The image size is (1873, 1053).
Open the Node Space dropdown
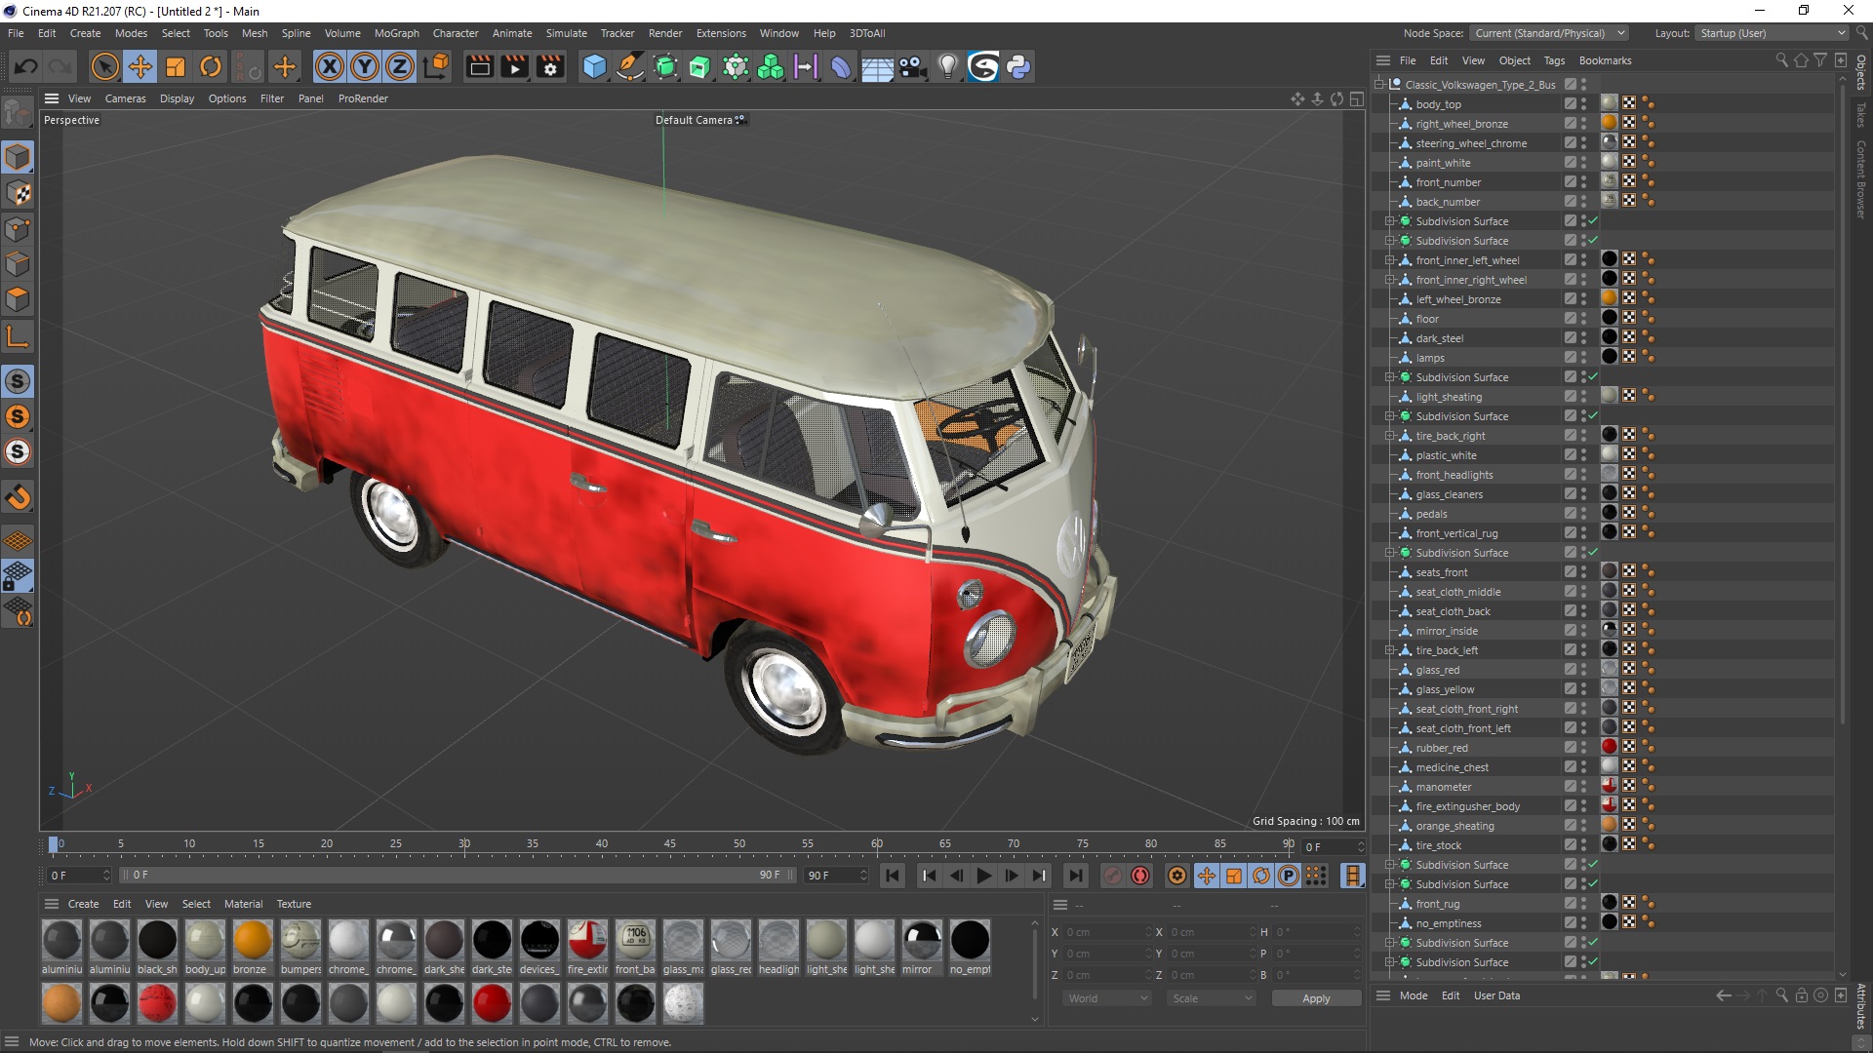tap(1549, 33)
